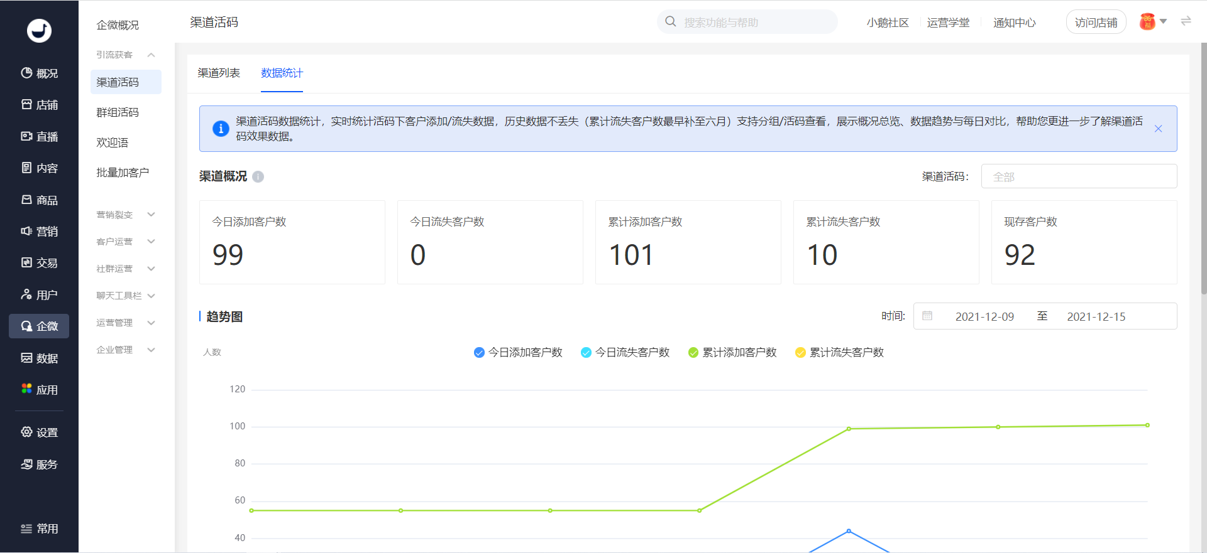
Task: Expand the 客户运营 menu group
Action: point(126,242)
